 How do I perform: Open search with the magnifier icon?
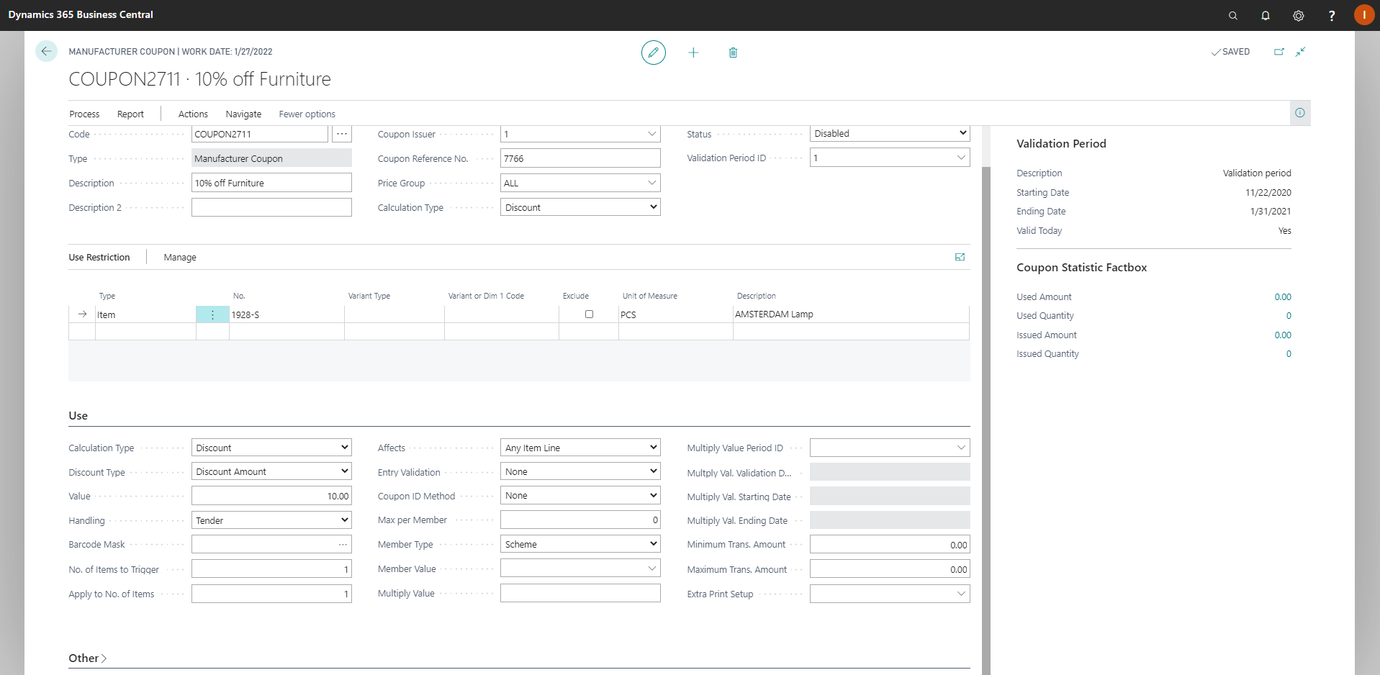coord(1233,15)
